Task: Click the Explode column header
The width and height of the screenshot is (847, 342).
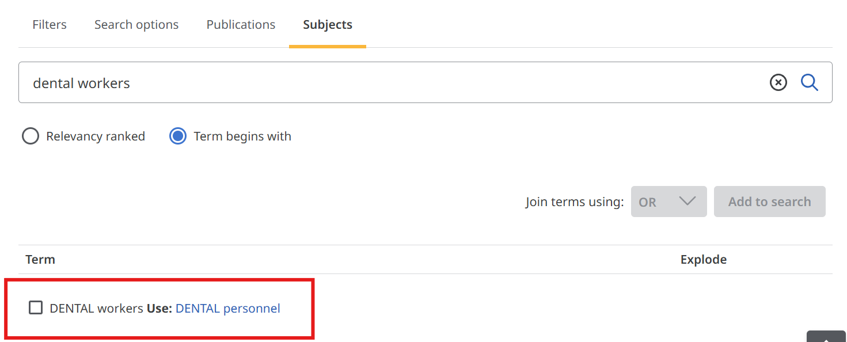Action: click(x=703, y=260)
